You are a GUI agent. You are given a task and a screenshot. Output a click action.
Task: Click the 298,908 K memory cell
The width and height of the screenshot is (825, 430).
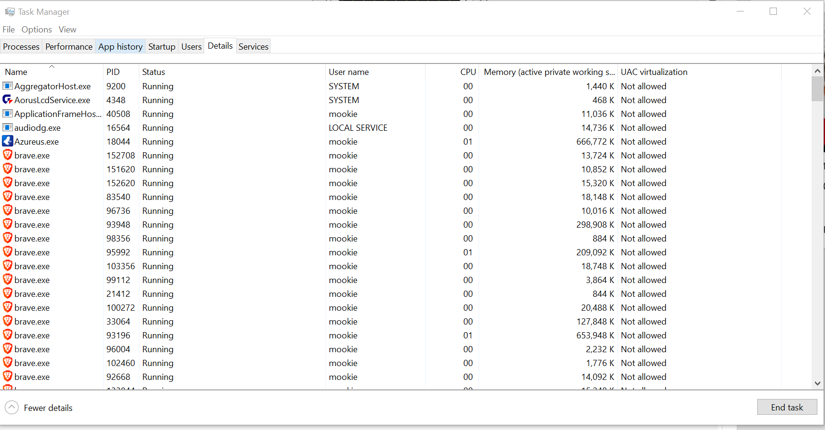(x=595, y=225)
